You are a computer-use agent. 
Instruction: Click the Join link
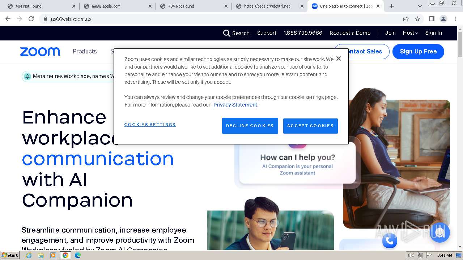pyautogui.click(x=390, y=33)
